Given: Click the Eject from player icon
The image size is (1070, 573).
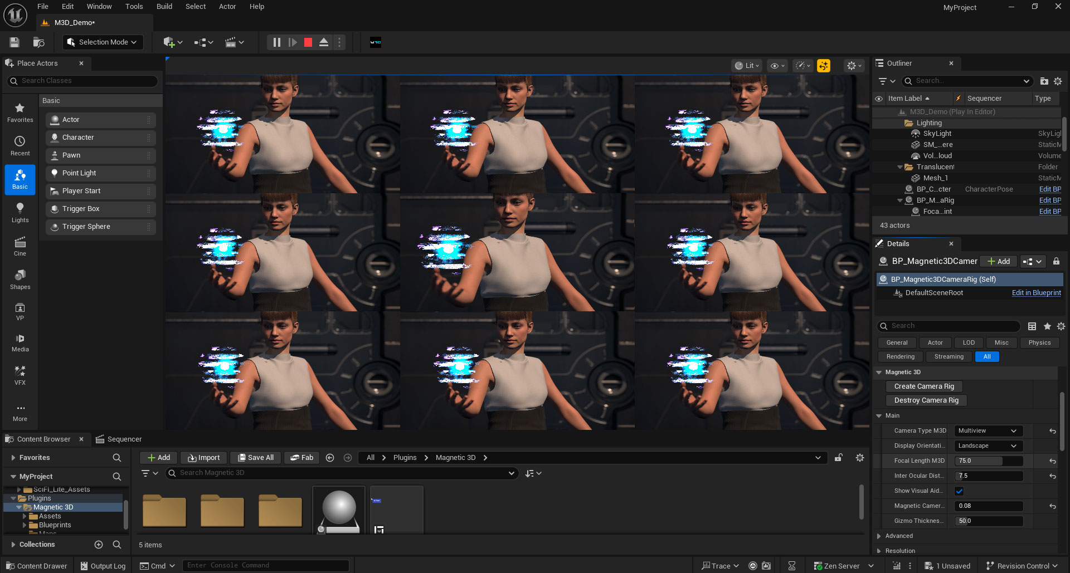Looking at the screenshot, I should pos(323,42).
